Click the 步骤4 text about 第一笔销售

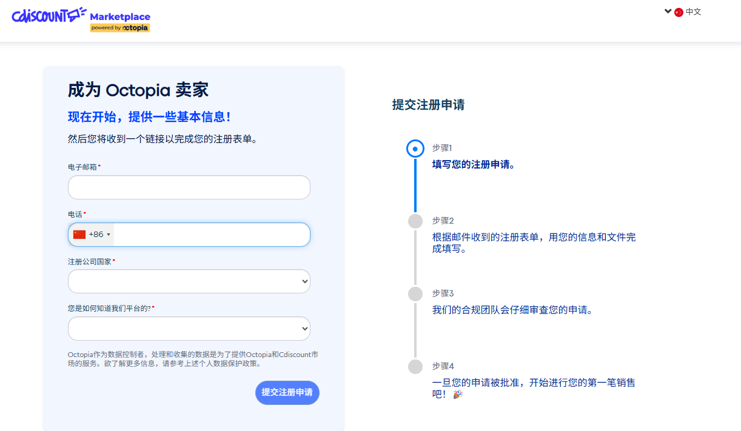coord(534,388)
